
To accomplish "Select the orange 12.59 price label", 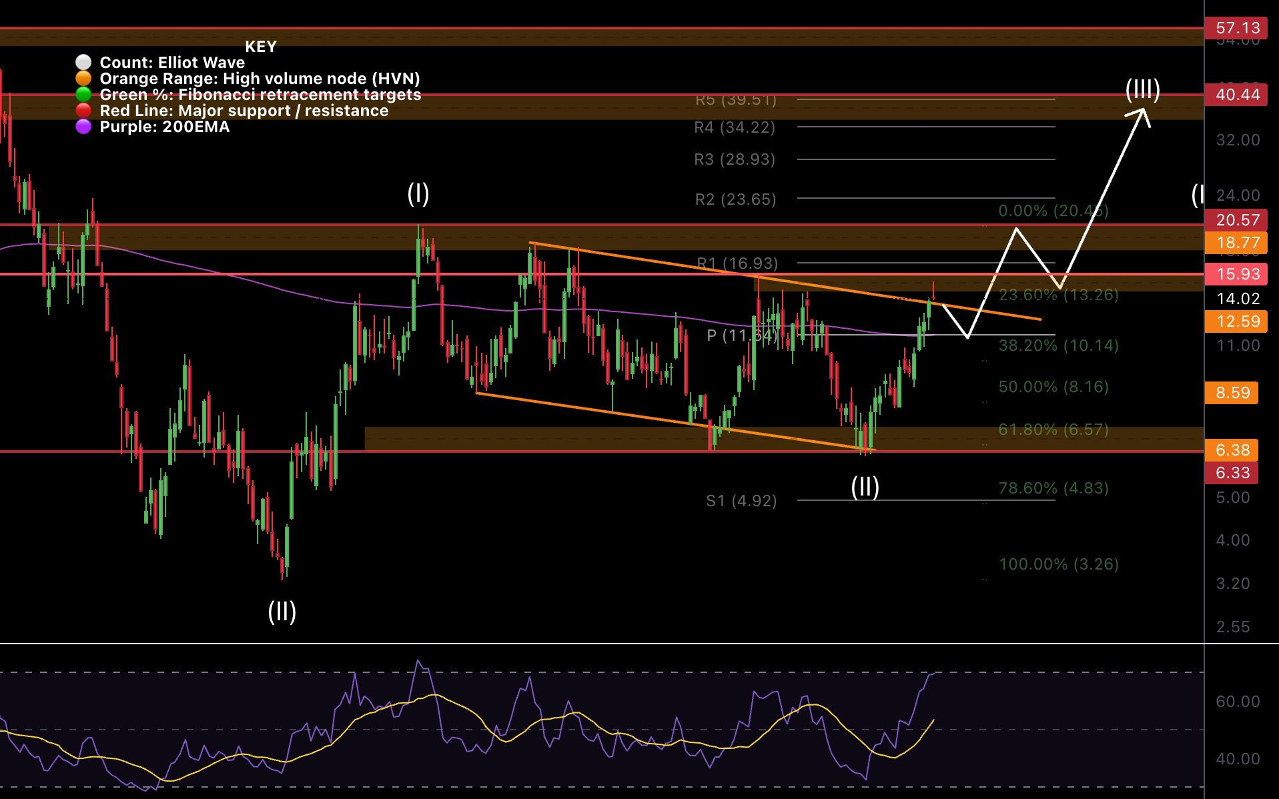I will [x=1238, y=321].
